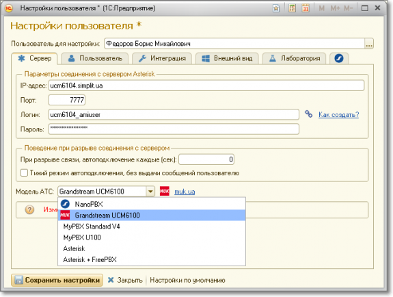
Task: Switch to the Внешний вид tab
Action: click(x=227, y=58)
